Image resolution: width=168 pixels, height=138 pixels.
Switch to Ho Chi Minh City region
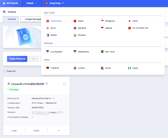(x=140, y=28)
